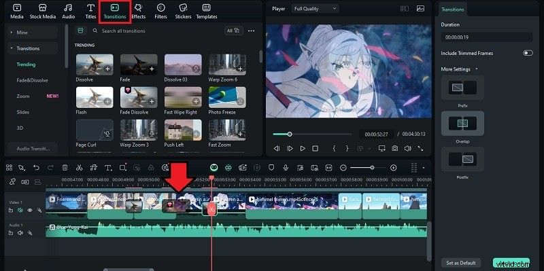
Task: Open the Media tab
Action: coord(16,12)
